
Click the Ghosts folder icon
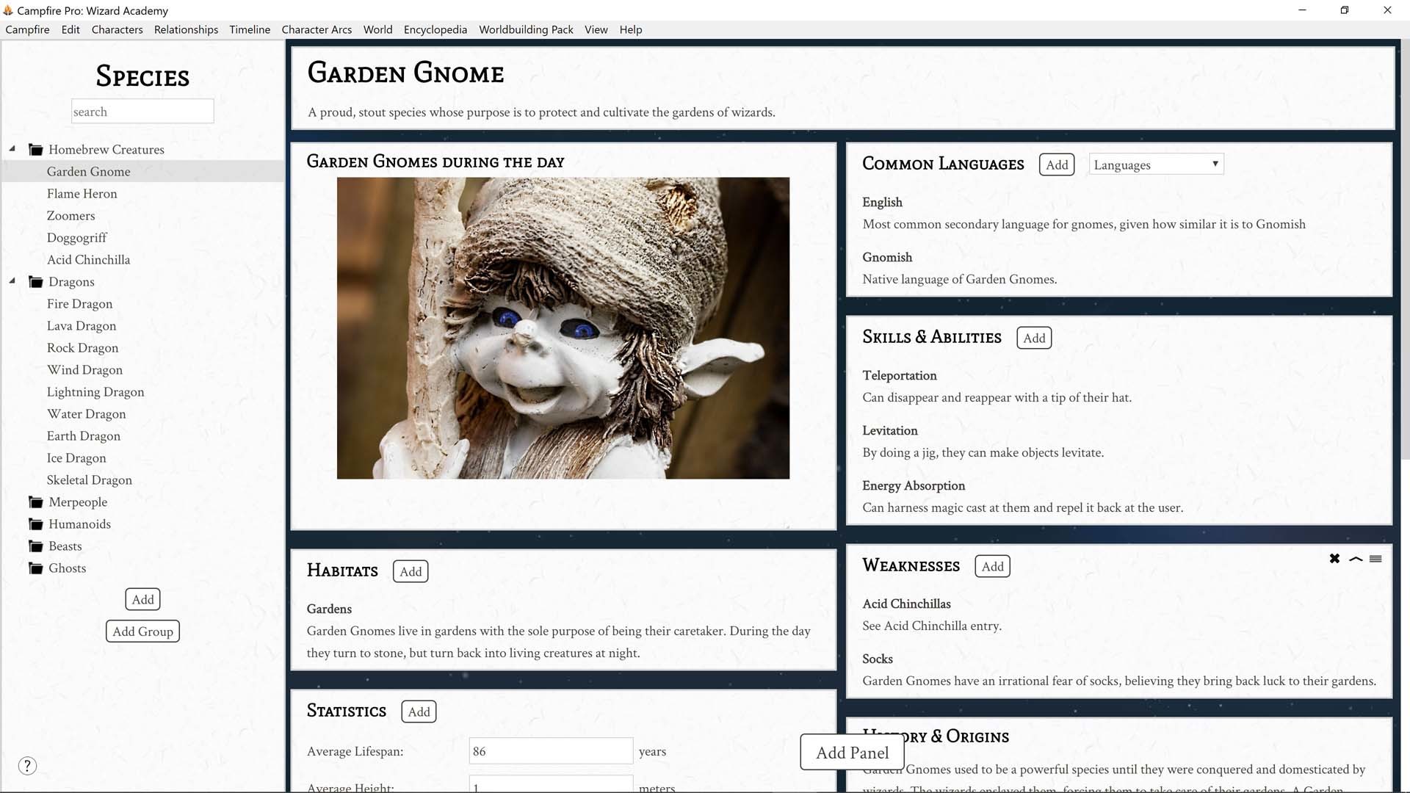[35, 568]
